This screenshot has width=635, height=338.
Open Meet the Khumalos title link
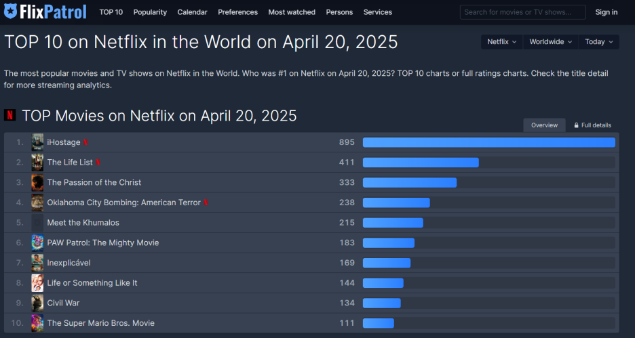click(x=83, y=223)
